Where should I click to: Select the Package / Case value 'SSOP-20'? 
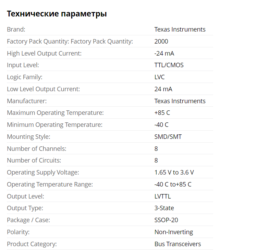tap(166, 220)
